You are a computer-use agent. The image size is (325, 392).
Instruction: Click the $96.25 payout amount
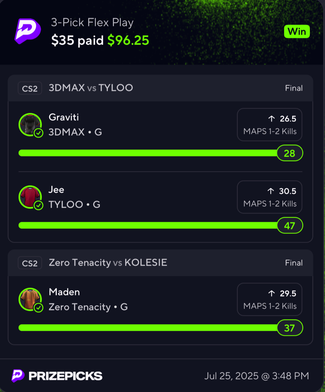tap(128, 40)
